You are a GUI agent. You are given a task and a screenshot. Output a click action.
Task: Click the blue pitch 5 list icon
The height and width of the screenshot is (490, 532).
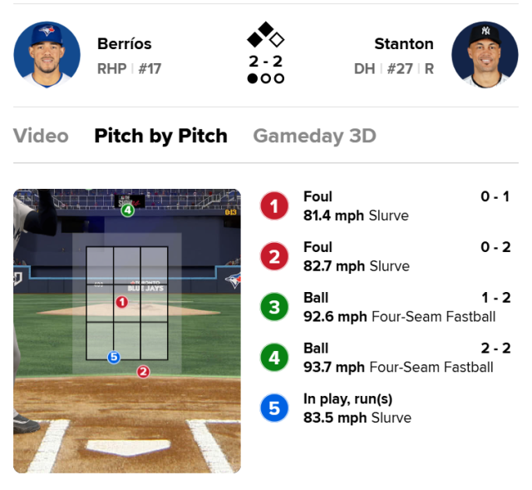tap(274, 408)
